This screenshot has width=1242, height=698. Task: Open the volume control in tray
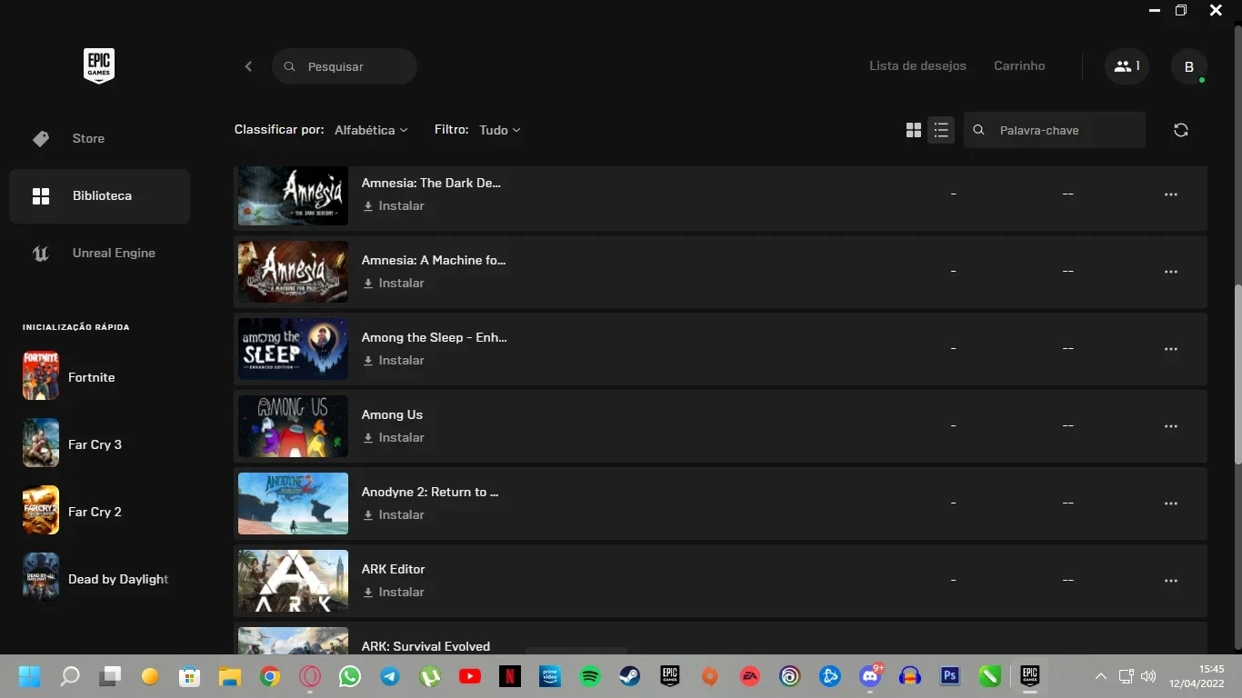coord(1148,676)
